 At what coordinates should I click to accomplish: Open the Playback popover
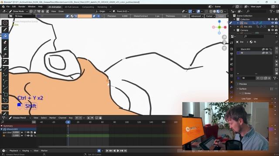point(15,151)
